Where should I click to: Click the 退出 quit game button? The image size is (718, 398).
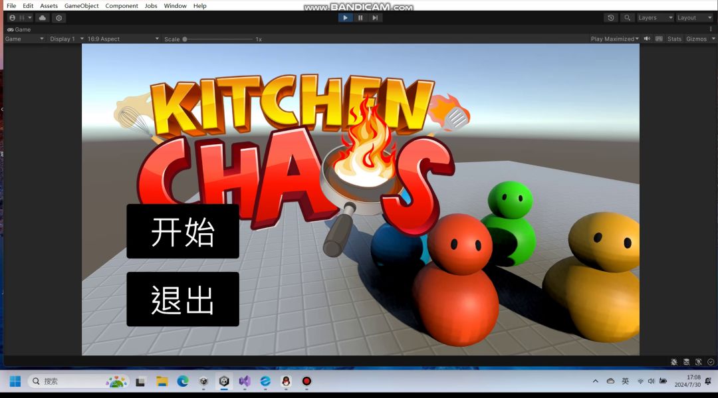[x=183, y=299]
